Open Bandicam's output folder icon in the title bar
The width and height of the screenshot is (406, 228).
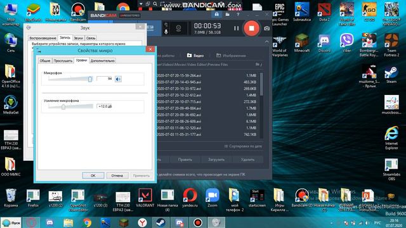click(227, 15)
